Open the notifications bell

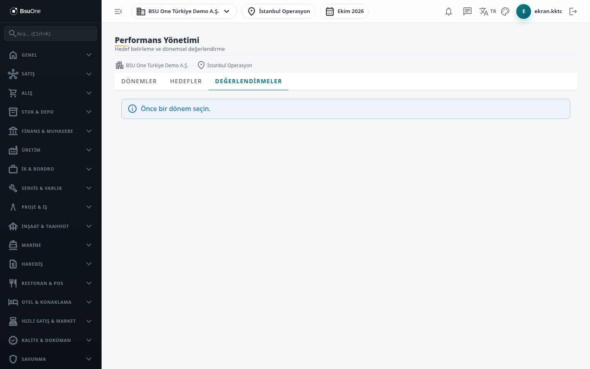[x=449, y=11]
